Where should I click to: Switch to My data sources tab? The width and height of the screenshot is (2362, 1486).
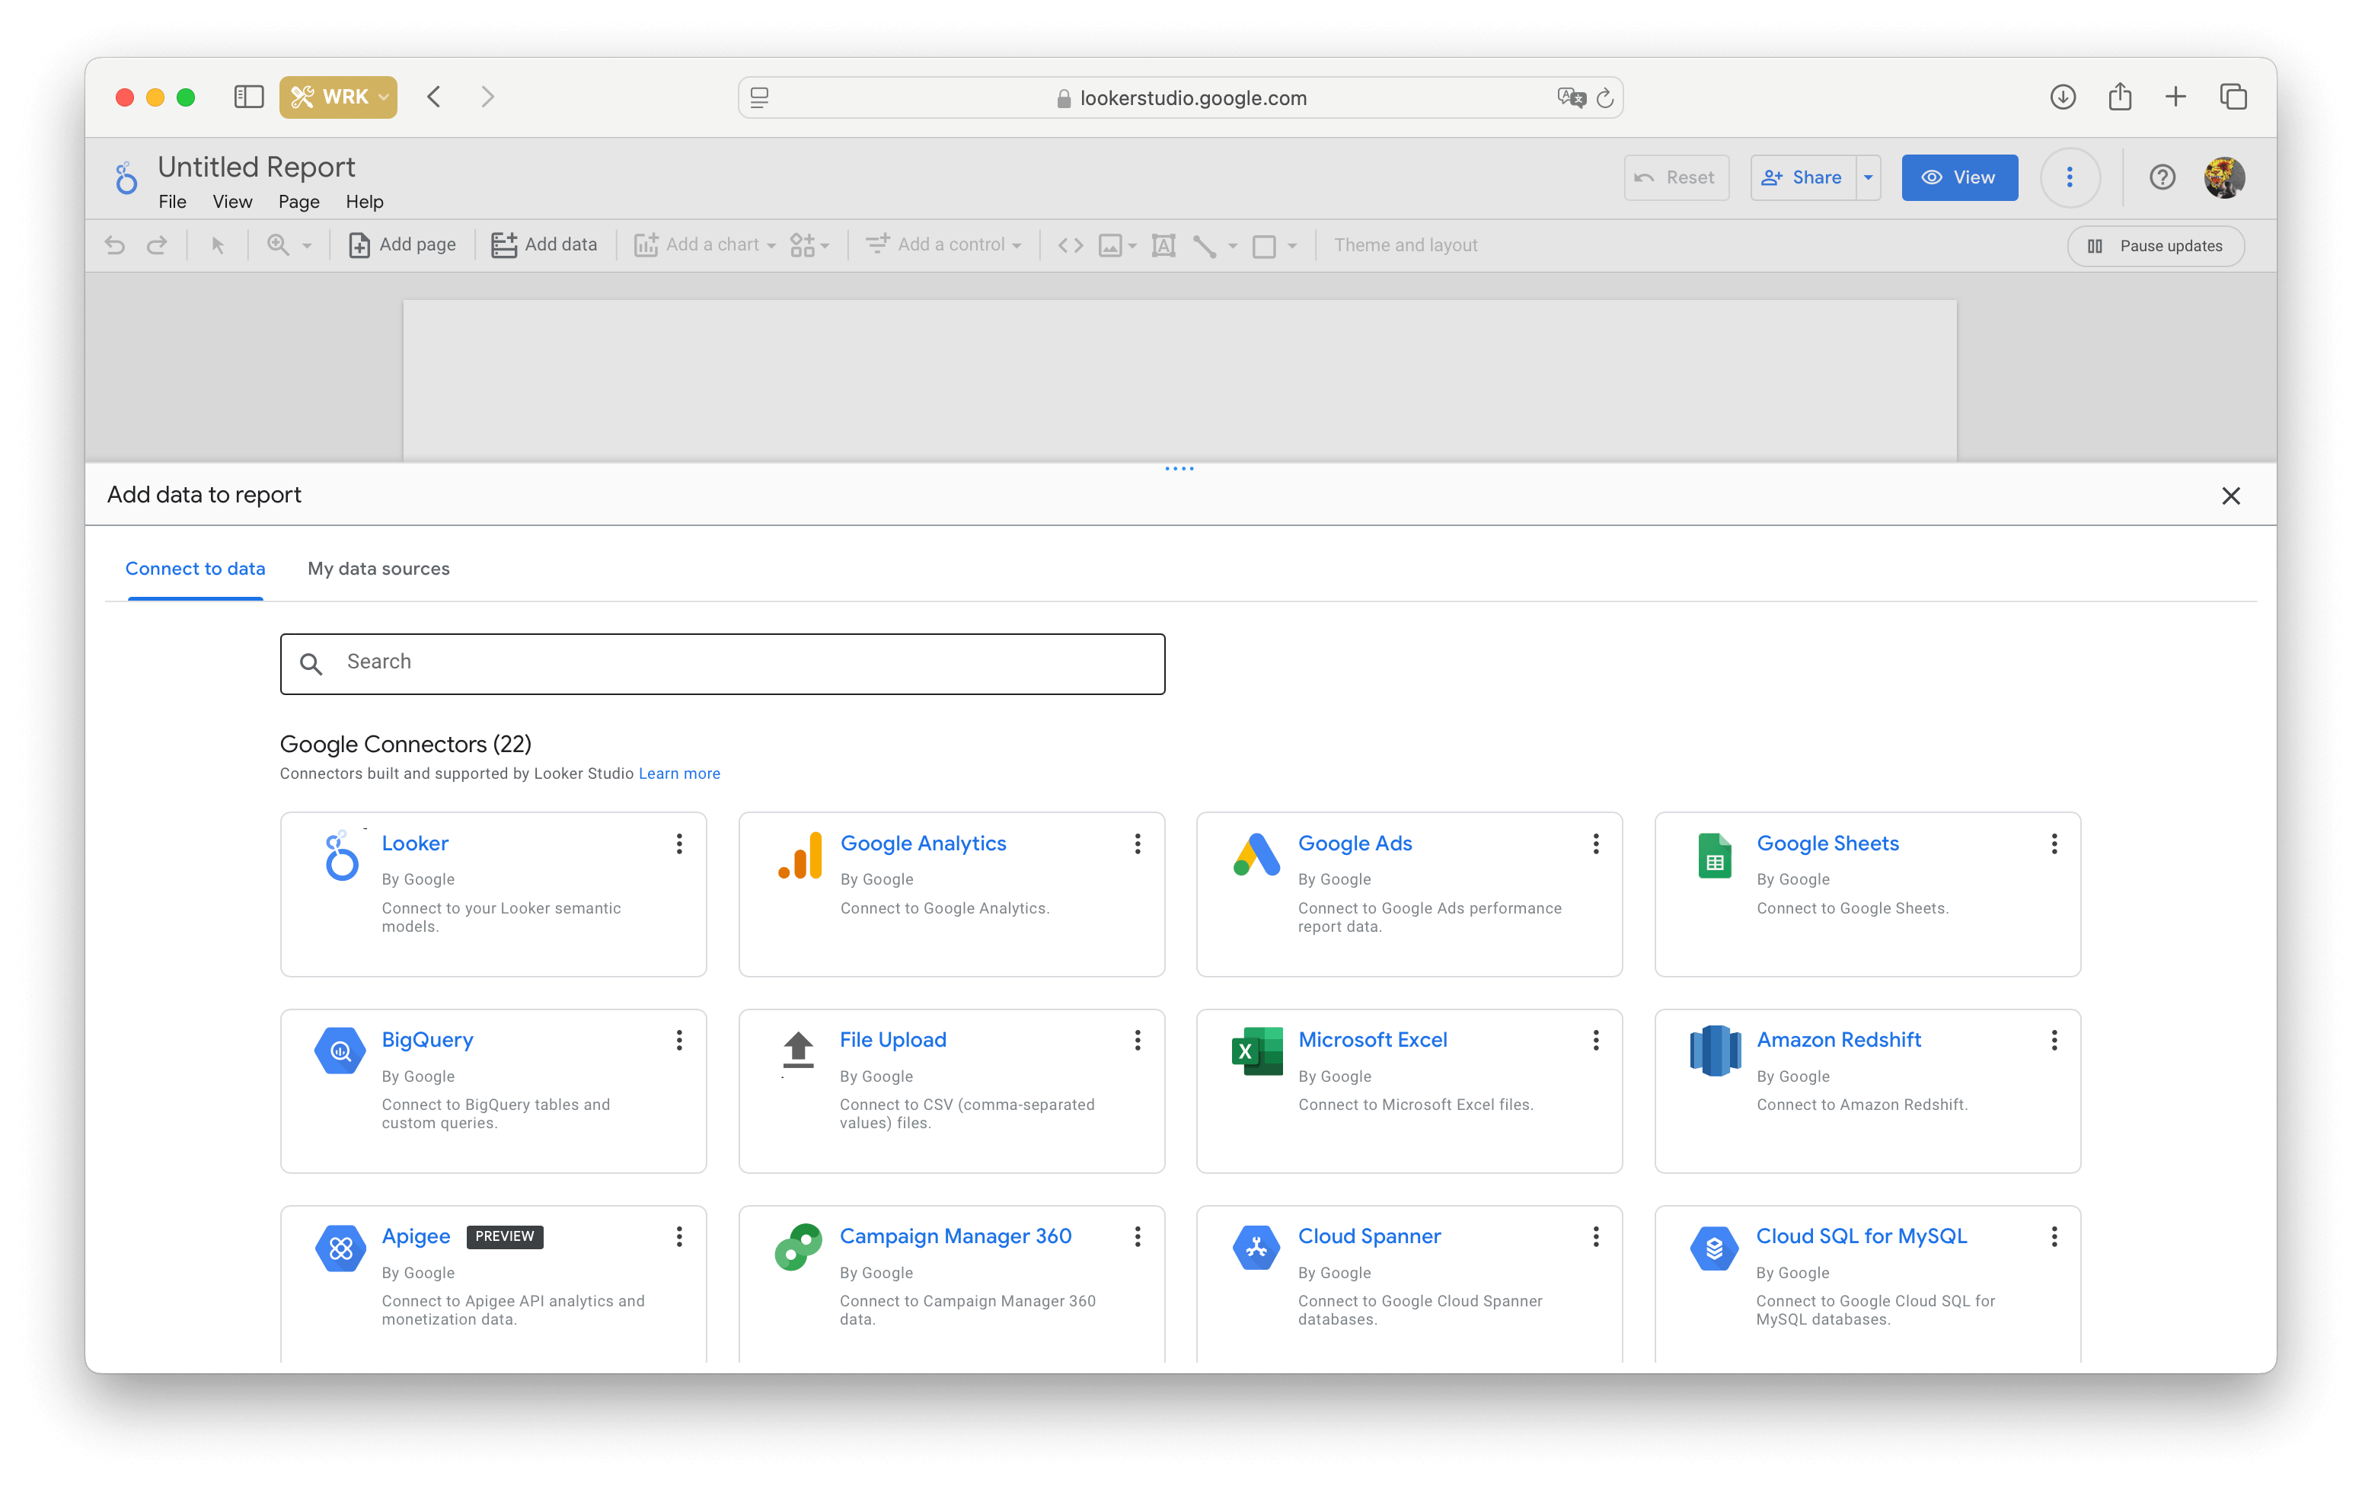click(x=378, y=569)
